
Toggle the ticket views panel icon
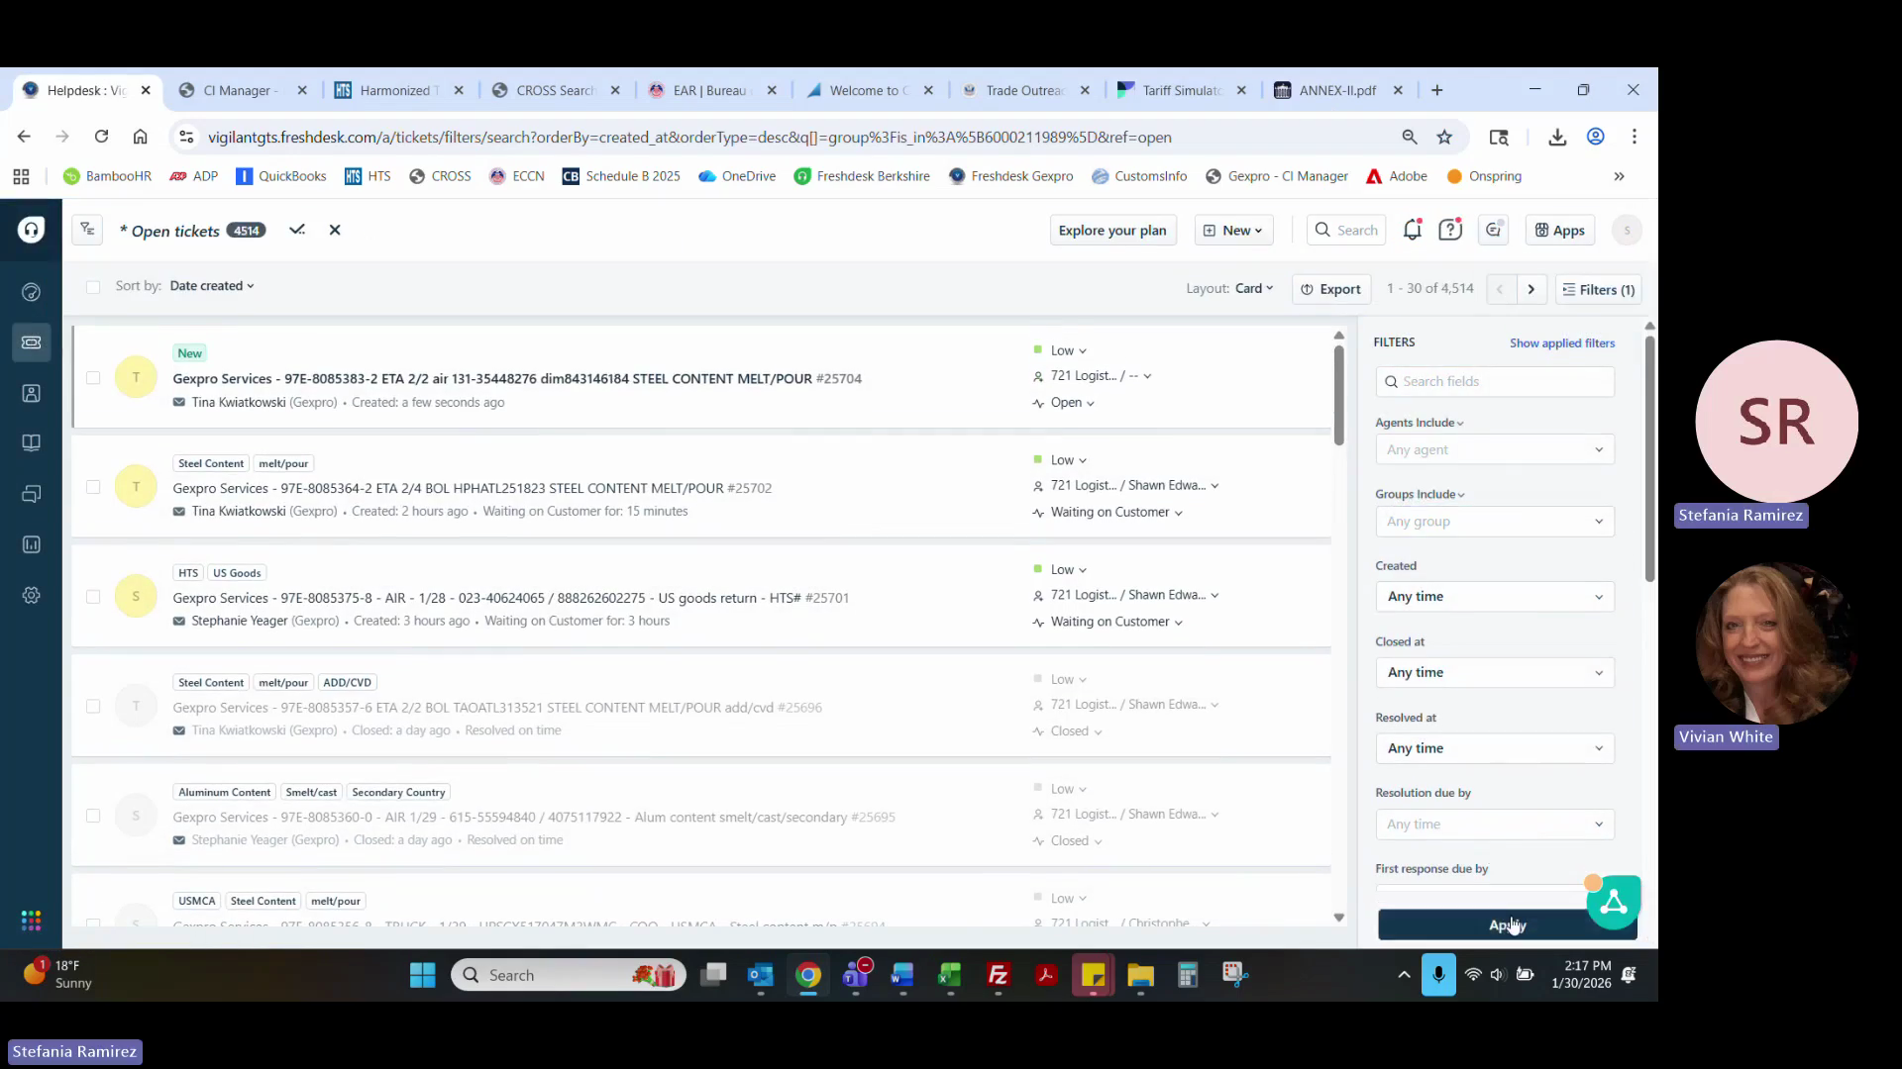click(87, 230)
